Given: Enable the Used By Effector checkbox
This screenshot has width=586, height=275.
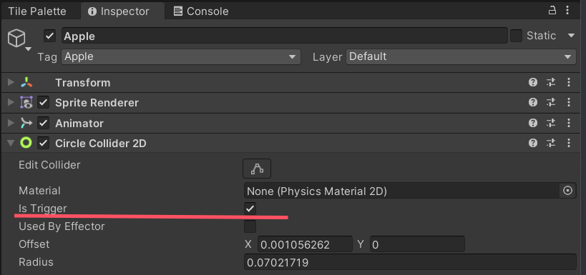Looking at the screenshot, I should tap(250, 226).
